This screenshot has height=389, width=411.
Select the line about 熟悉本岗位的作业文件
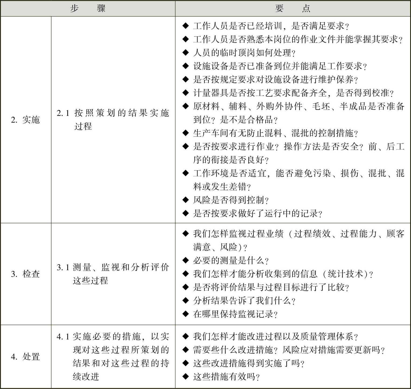292,39
